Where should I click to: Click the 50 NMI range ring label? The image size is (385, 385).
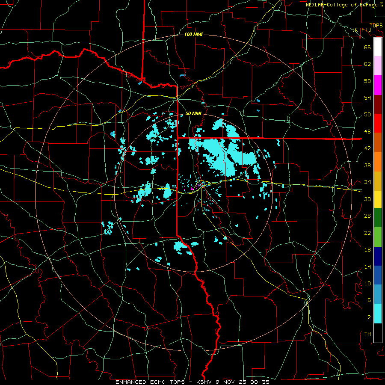click(193, 113)
